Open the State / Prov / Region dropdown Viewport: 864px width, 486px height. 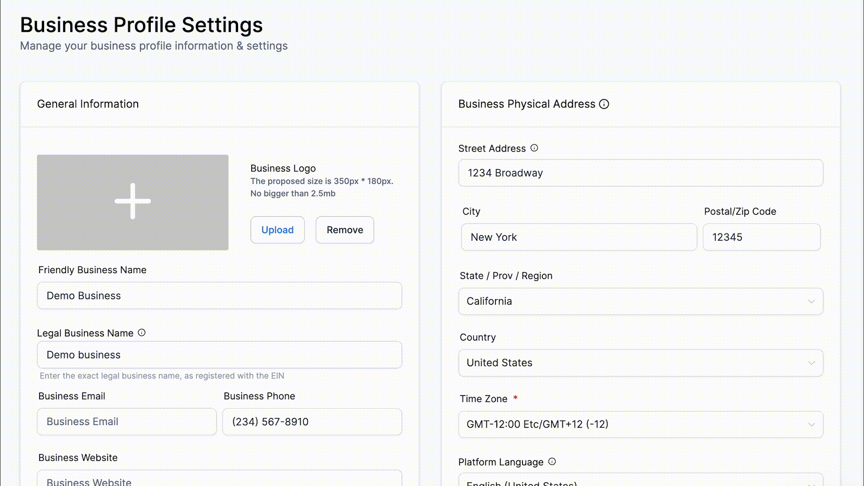point(640,301)
